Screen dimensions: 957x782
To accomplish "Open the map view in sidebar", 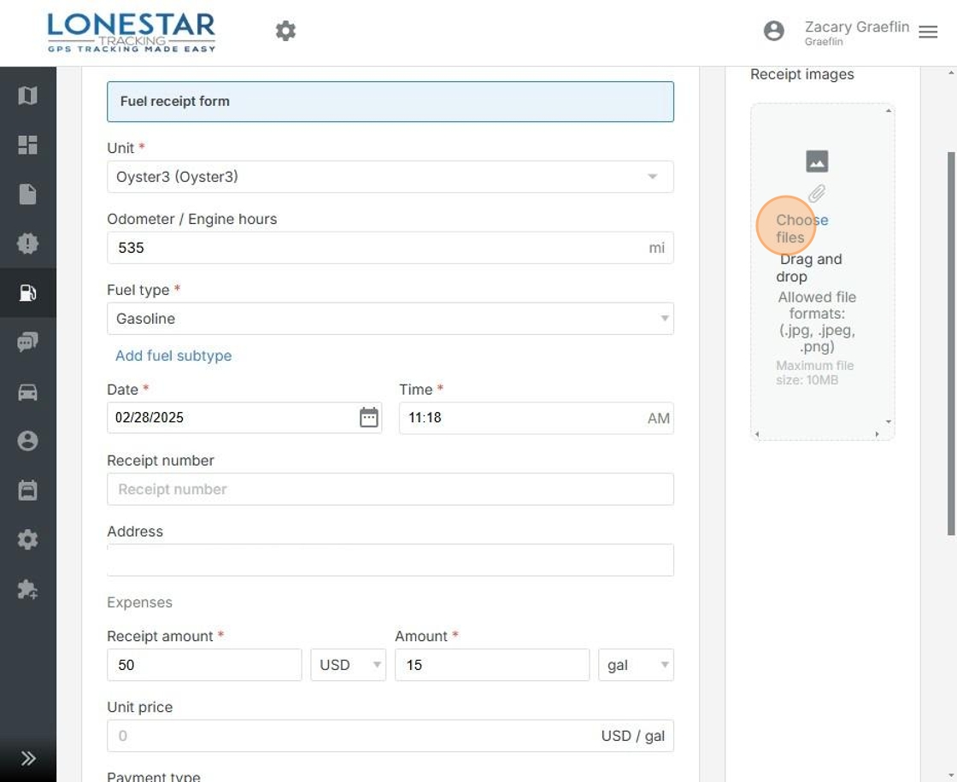I will [x=27, y=95].
